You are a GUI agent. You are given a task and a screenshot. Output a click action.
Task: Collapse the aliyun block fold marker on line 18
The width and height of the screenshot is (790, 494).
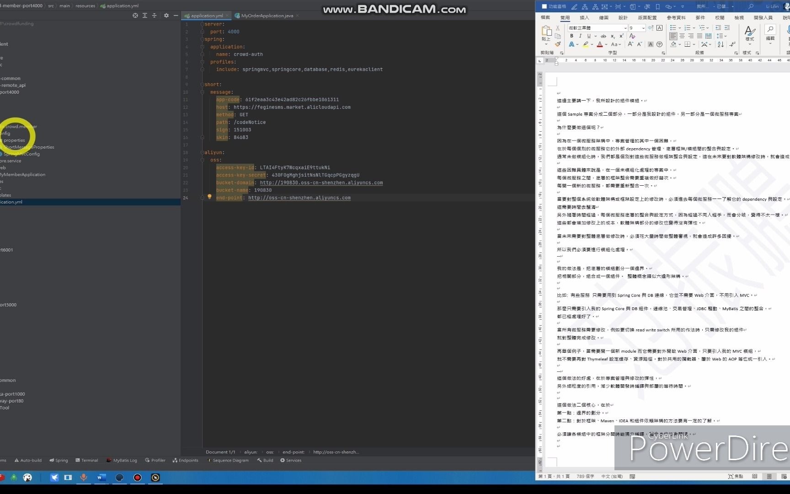pos(202,152)
